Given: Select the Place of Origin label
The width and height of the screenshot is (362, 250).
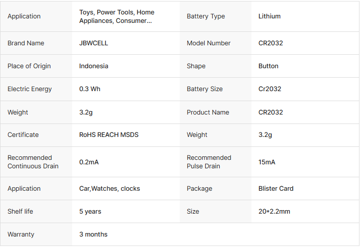Looking at the screenshot, I should pos(29,66).
